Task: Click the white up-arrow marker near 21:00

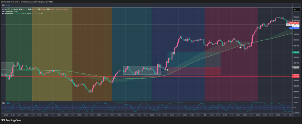Action: pos(168,70)
